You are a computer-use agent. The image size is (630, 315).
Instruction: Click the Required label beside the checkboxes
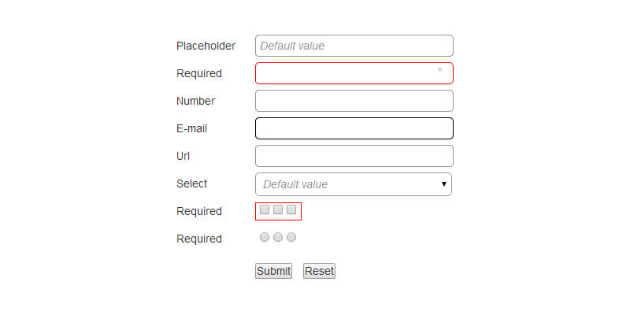pos(199,211)
